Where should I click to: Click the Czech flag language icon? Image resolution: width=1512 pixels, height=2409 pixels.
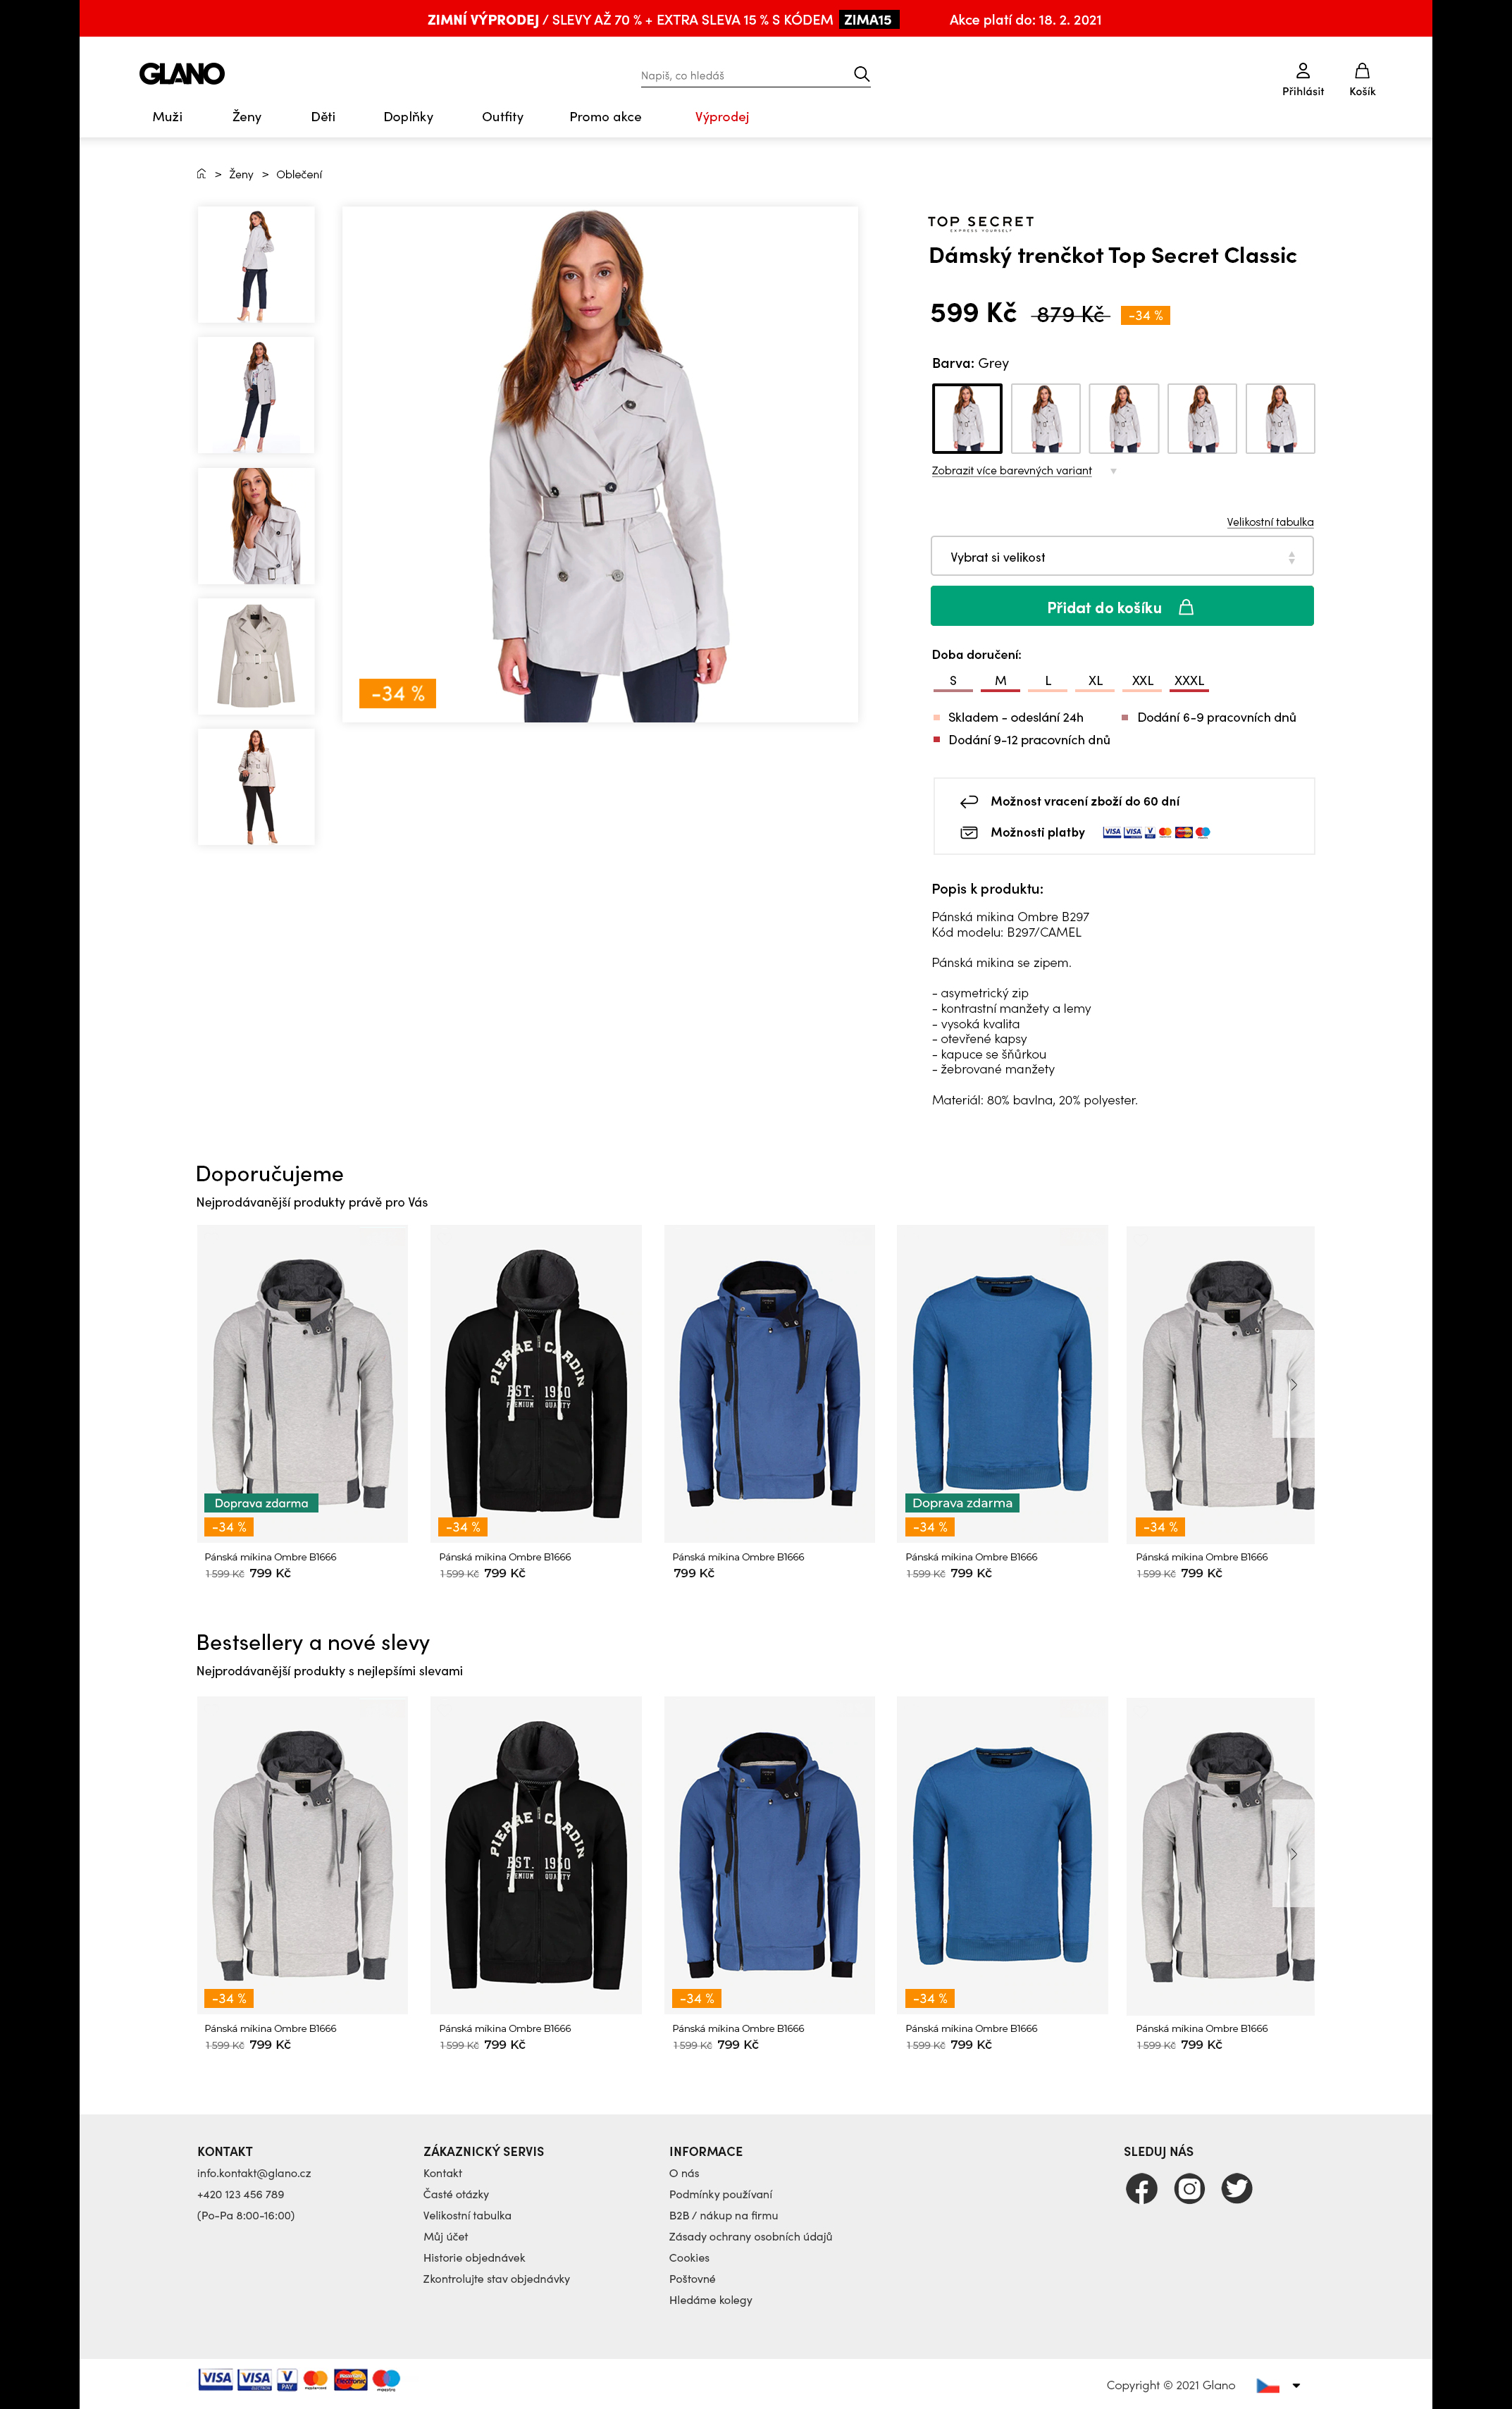1268,2385
